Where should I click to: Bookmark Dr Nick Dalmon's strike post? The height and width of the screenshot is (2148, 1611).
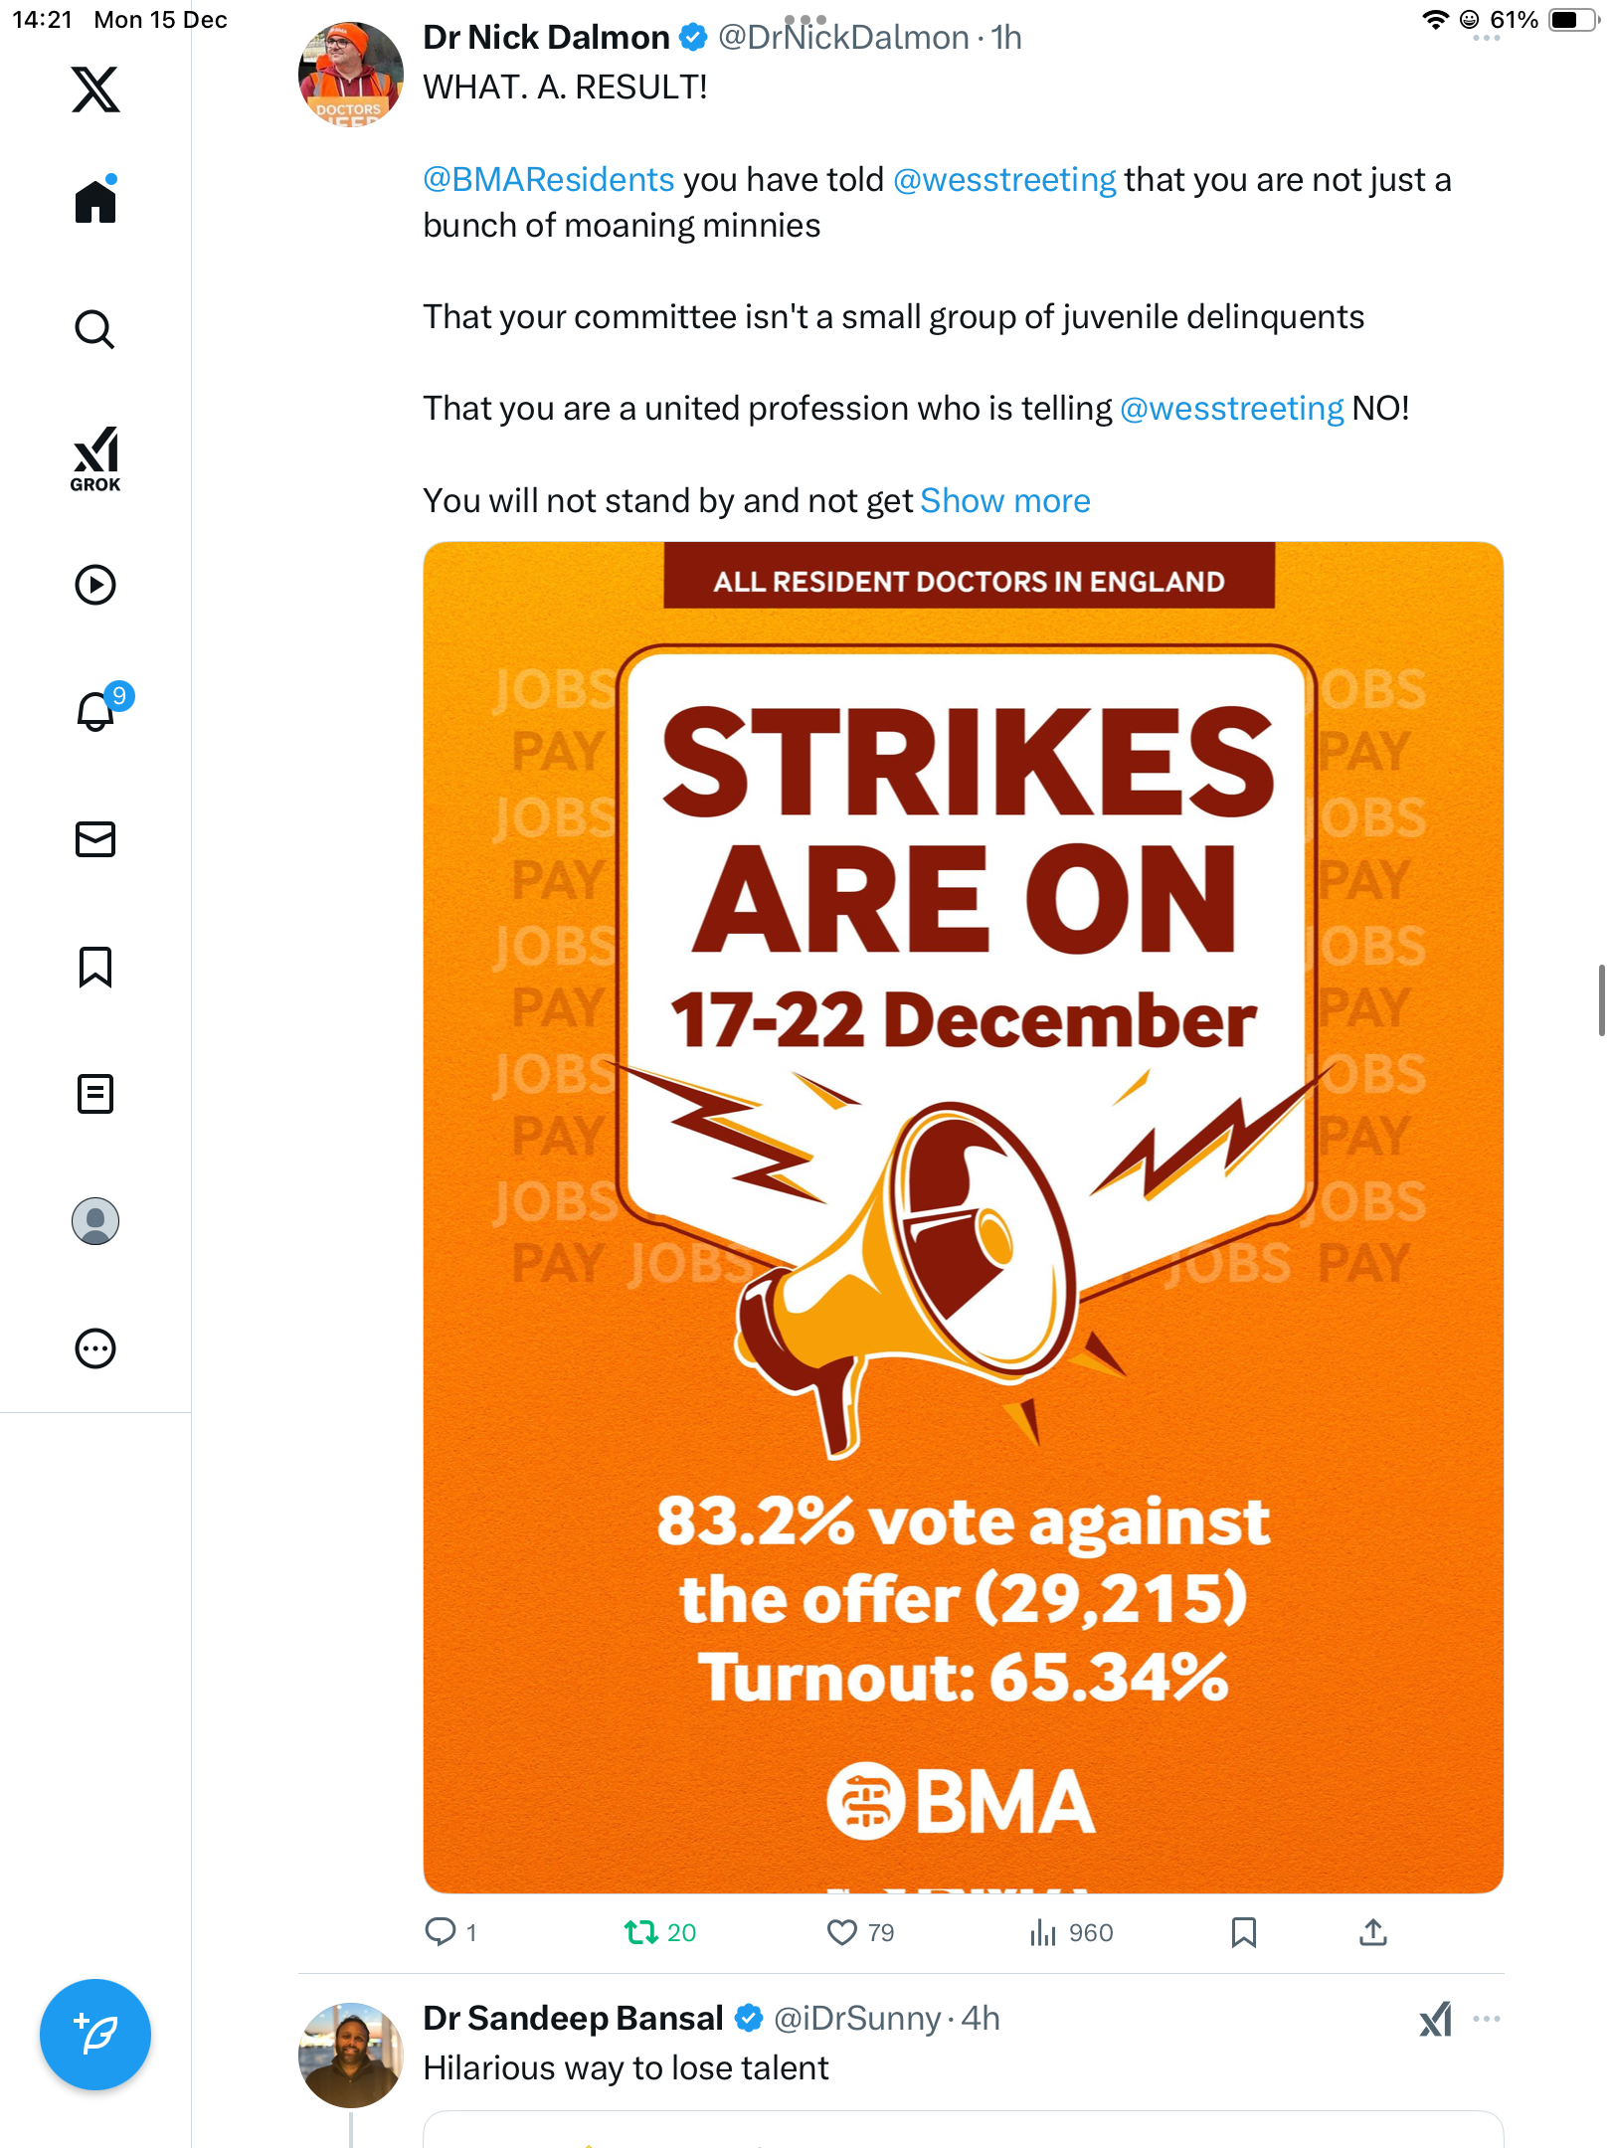1243,1932
